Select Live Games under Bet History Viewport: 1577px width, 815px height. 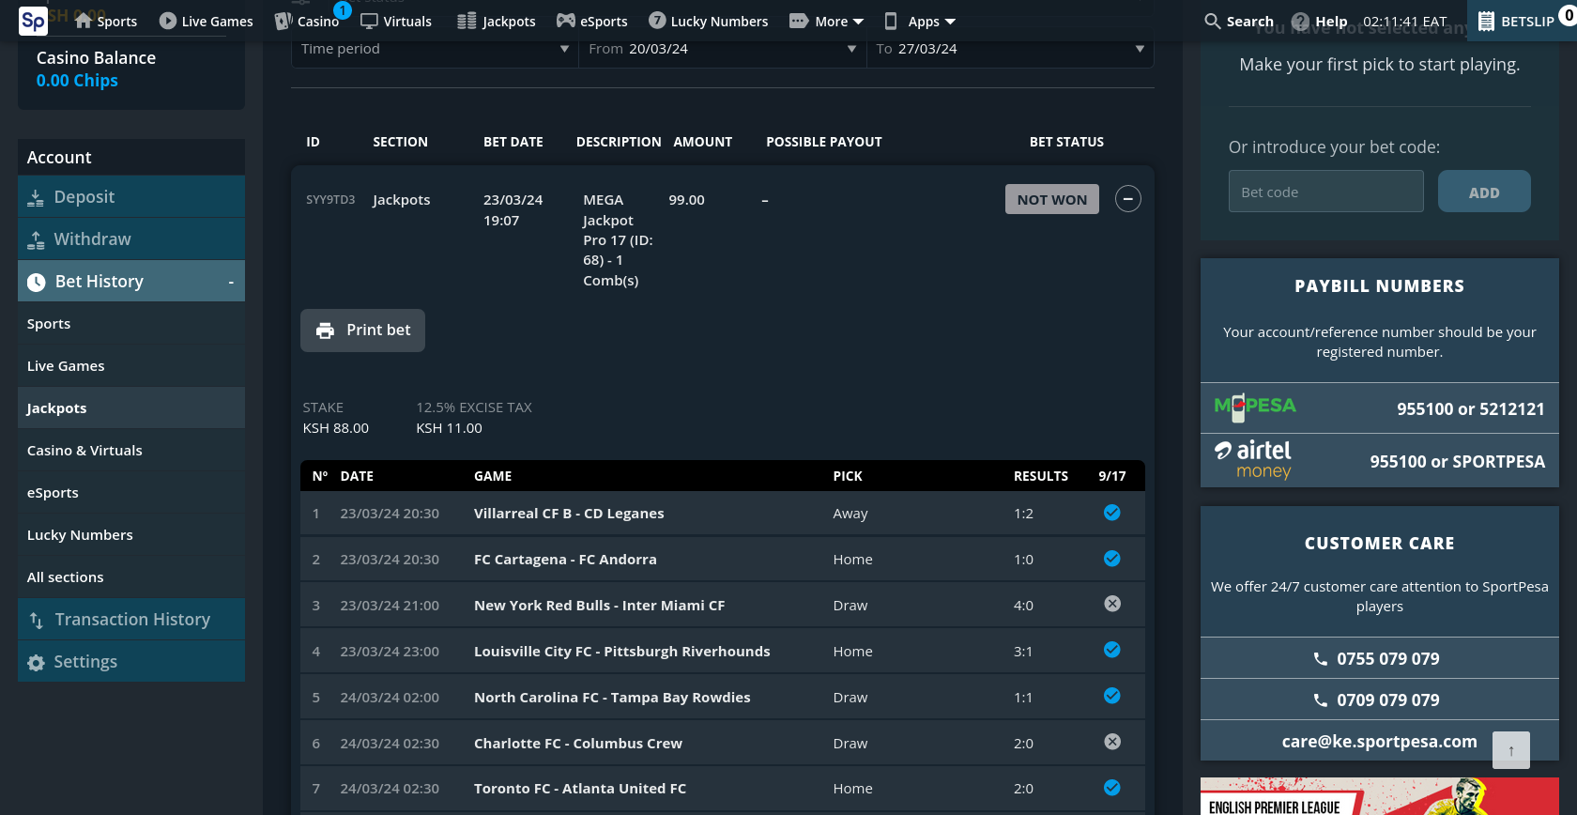tap(131, 366)
